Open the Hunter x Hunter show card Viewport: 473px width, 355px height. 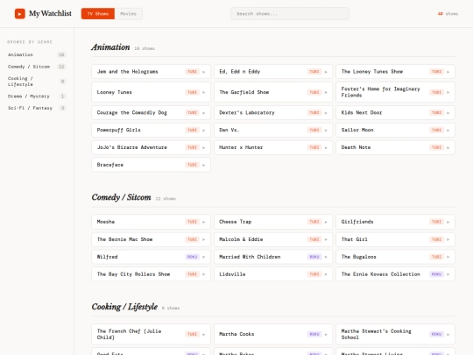(x=273, y=147)
